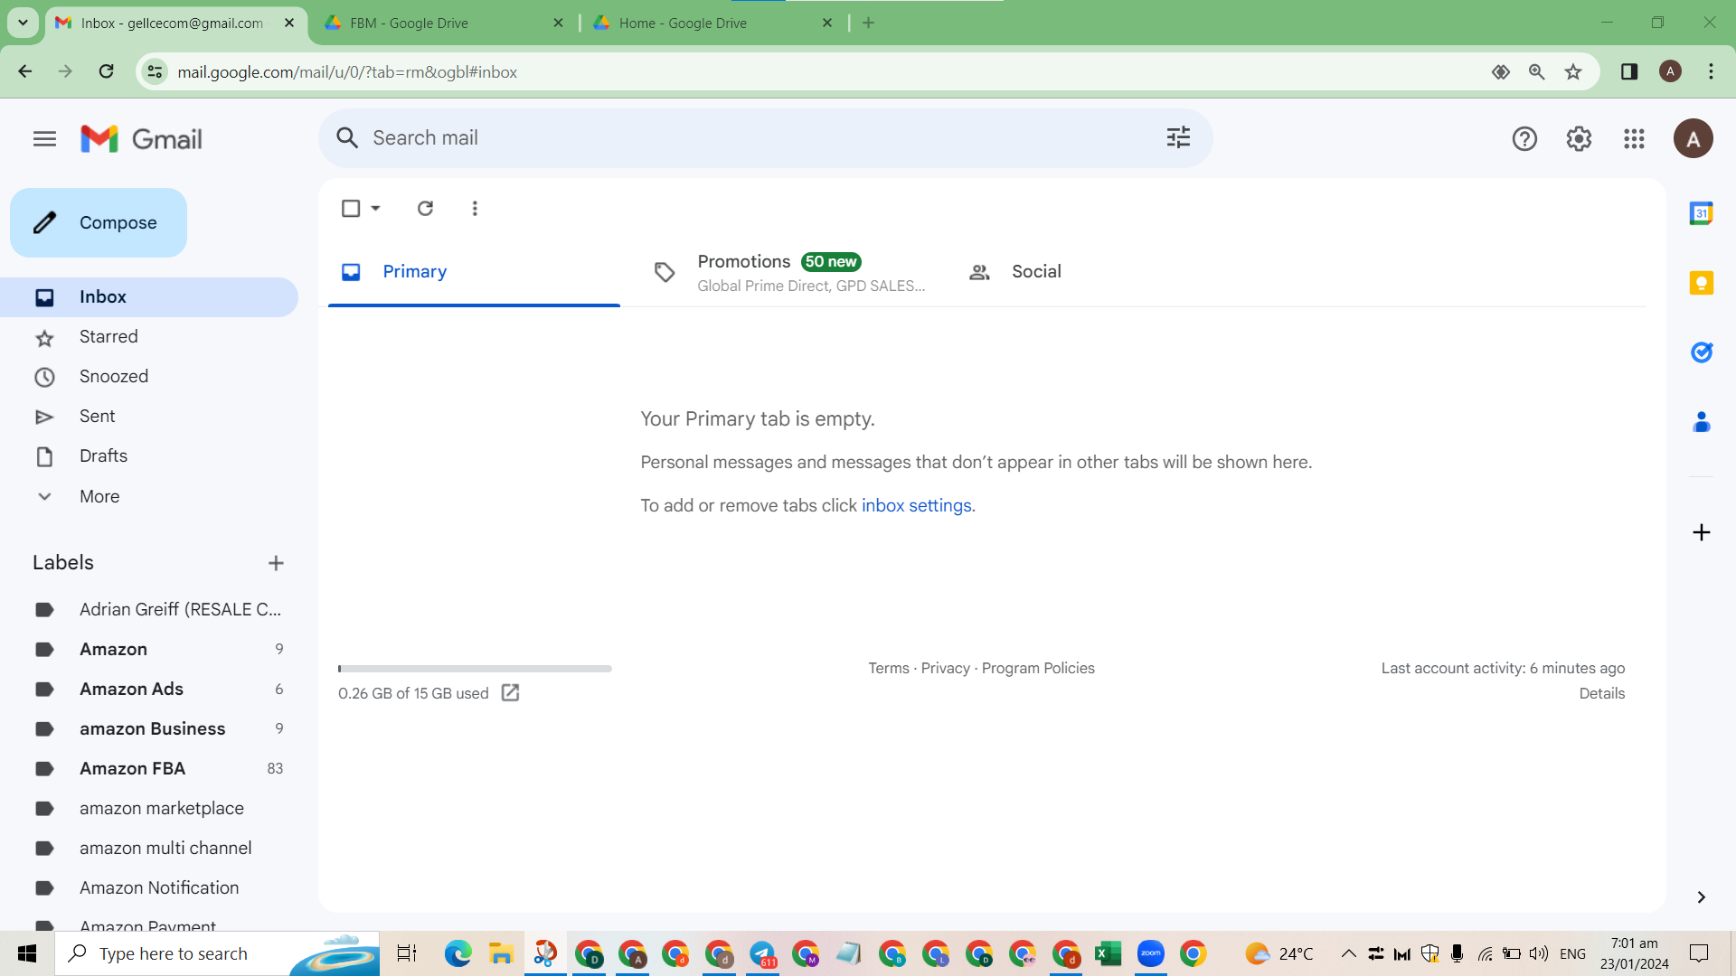
Task: Switch to the Primary tab
Action: (x=474, y=272)
